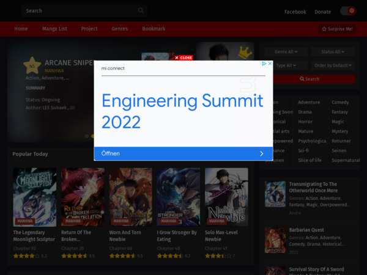
Task: Open Barbarian Quest title
Action: (306, 230)
